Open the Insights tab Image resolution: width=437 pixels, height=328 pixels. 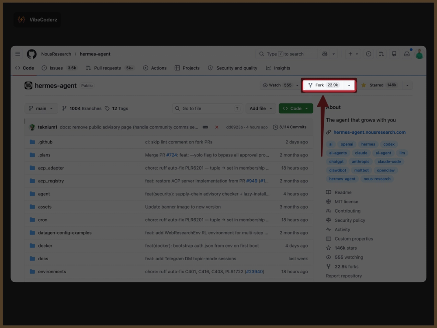click(x=278, y=68)
